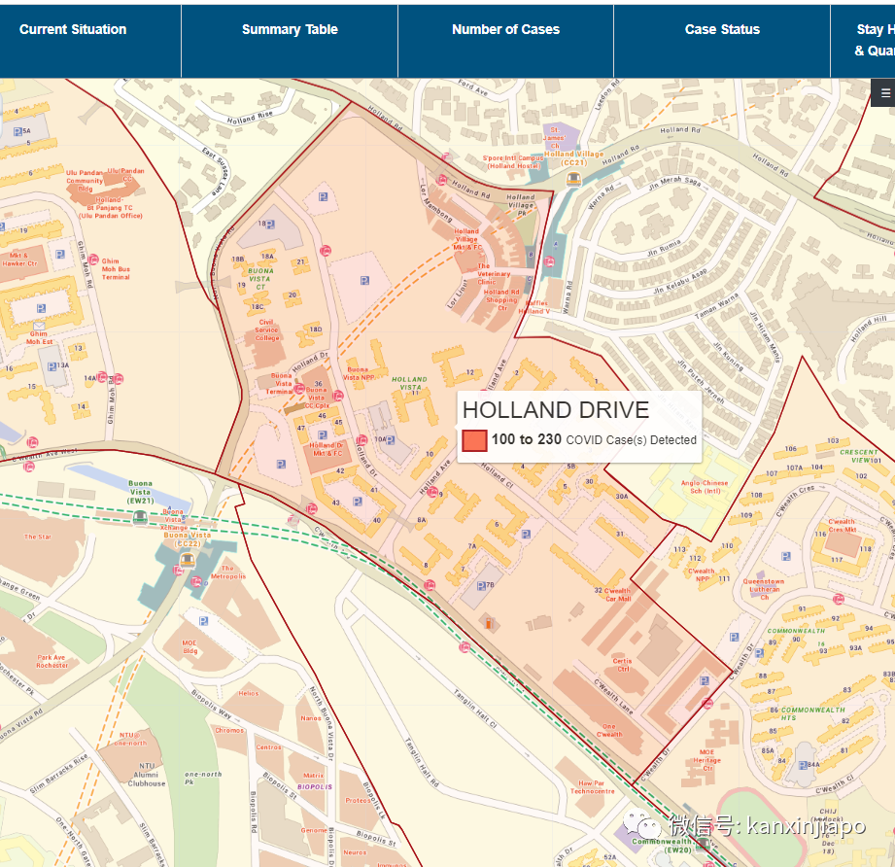Click the green Buona Vista EW21 MRT icon
The width and height of the screenshot is (895, 867).
tap(140, 517)
